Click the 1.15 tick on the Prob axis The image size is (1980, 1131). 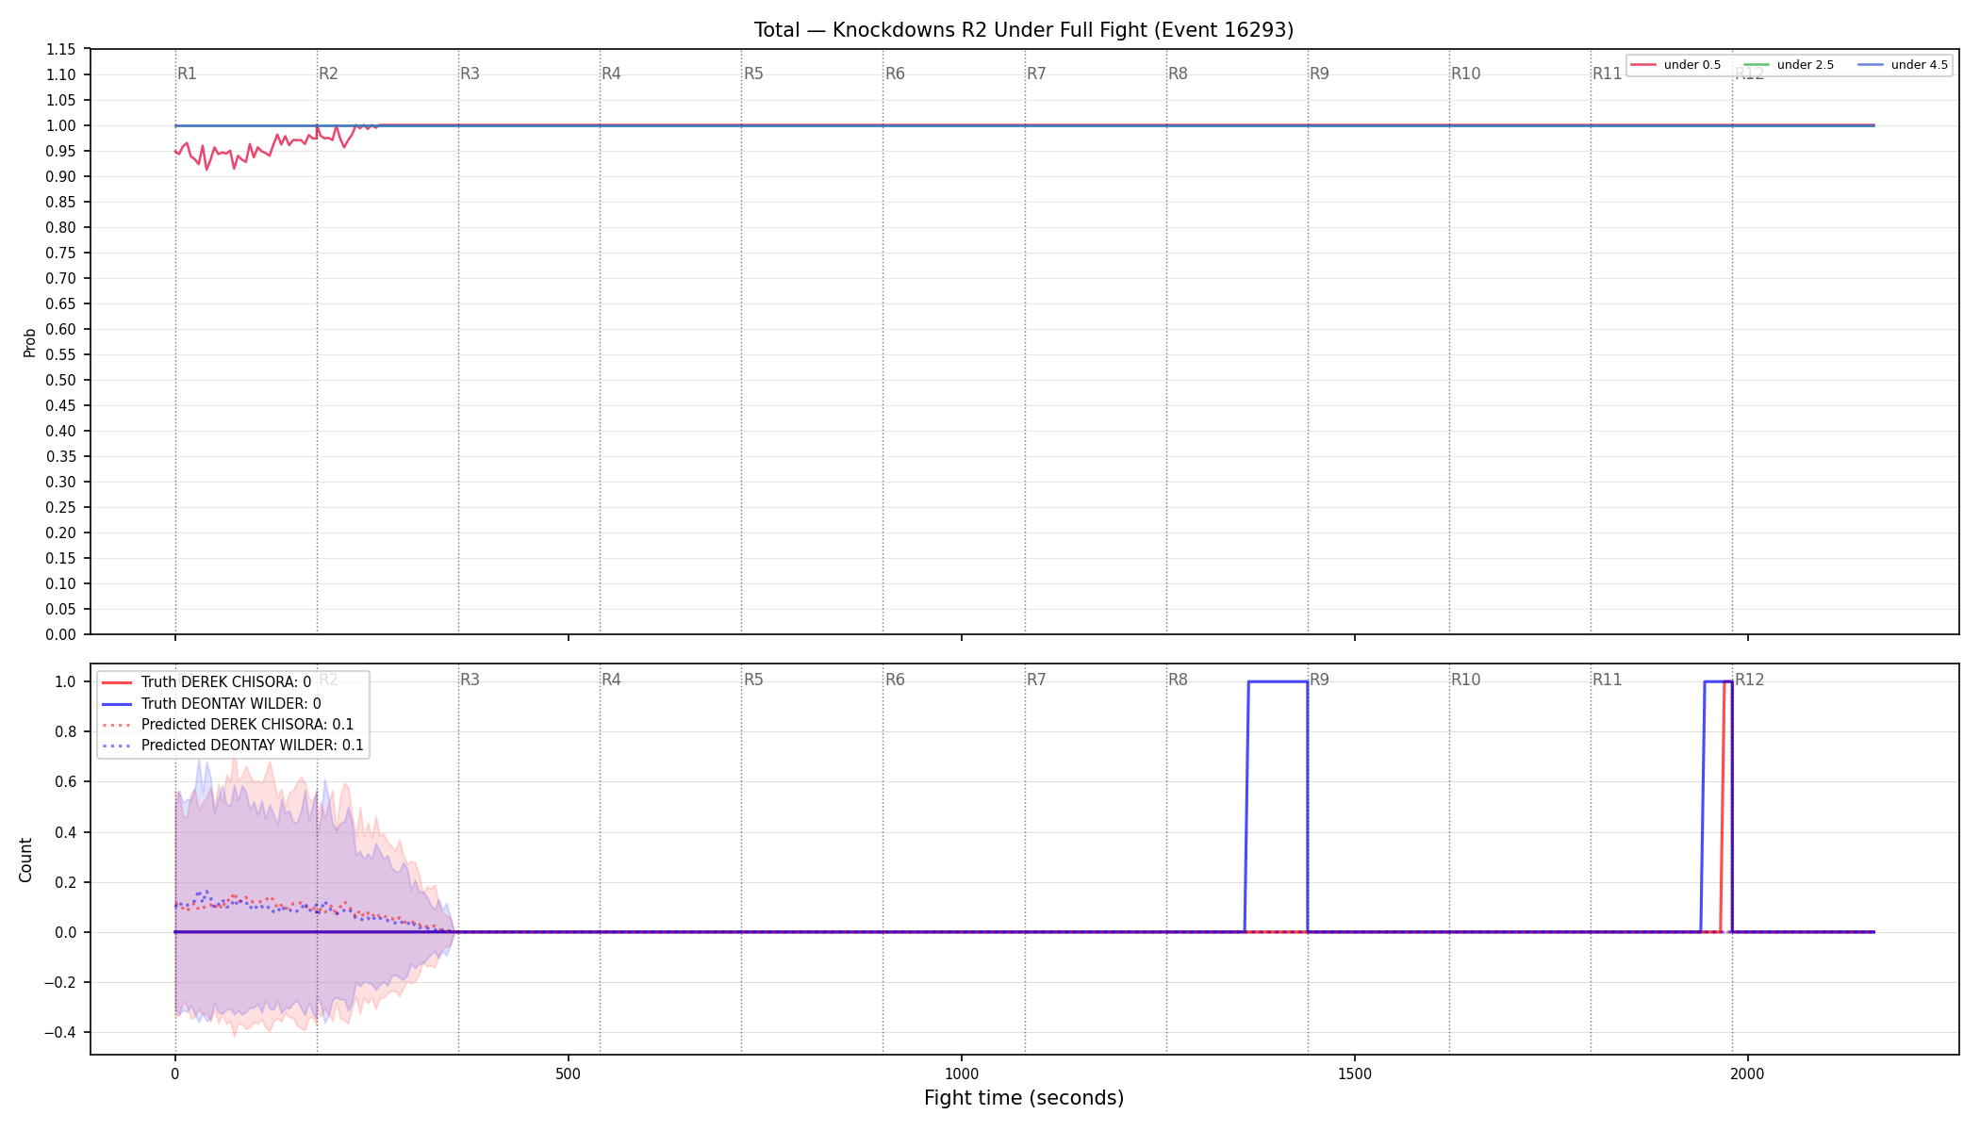point(61,49)
